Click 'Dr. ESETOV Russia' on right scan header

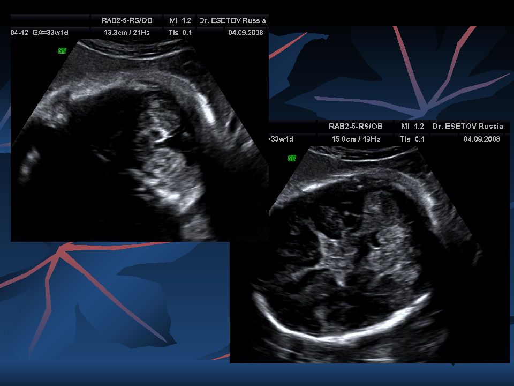[x=467, y=126]
